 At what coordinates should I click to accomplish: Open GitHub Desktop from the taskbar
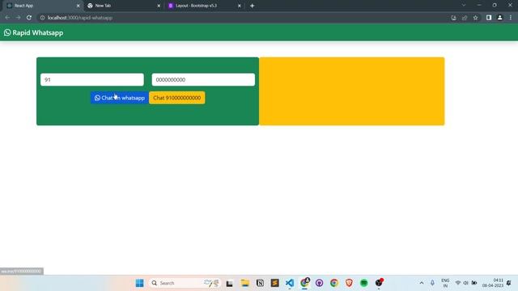pos(319,283)
